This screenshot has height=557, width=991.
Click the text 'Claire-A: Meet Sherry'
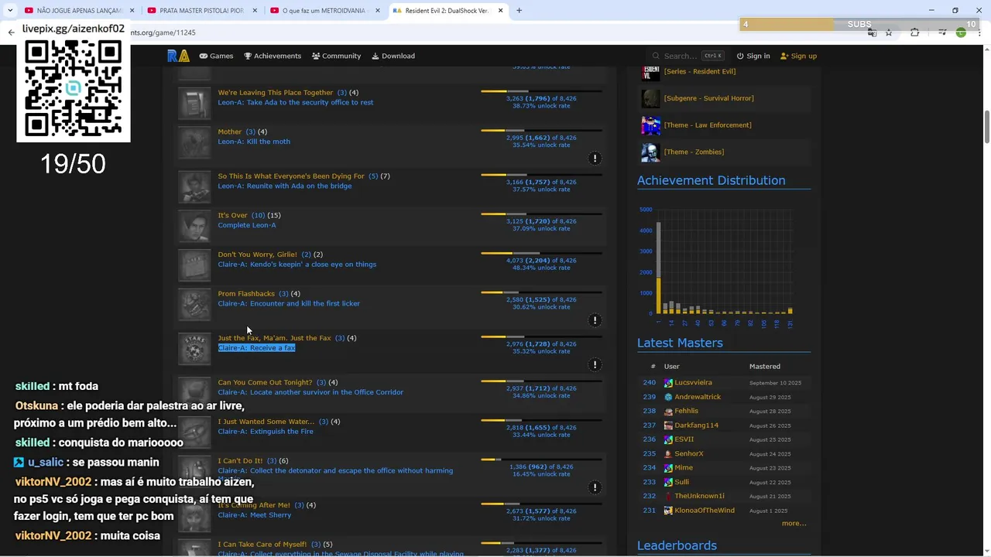tap(255, 515)
